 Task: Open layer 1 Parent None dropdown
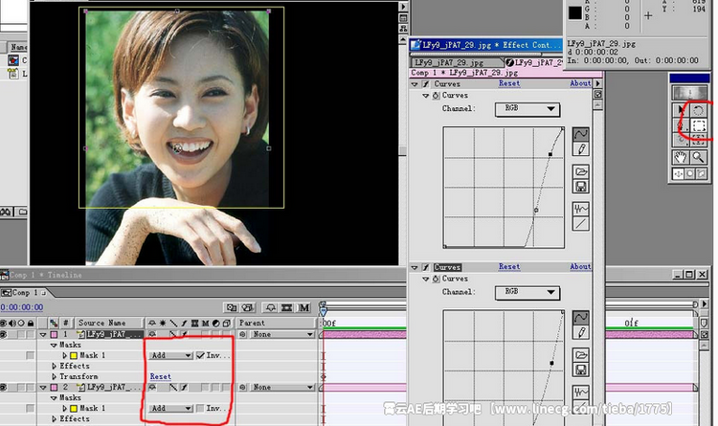282,334
